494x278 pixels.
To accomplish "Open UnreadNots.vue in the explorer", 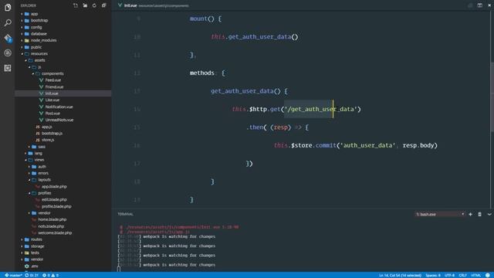I will [59, 120].
